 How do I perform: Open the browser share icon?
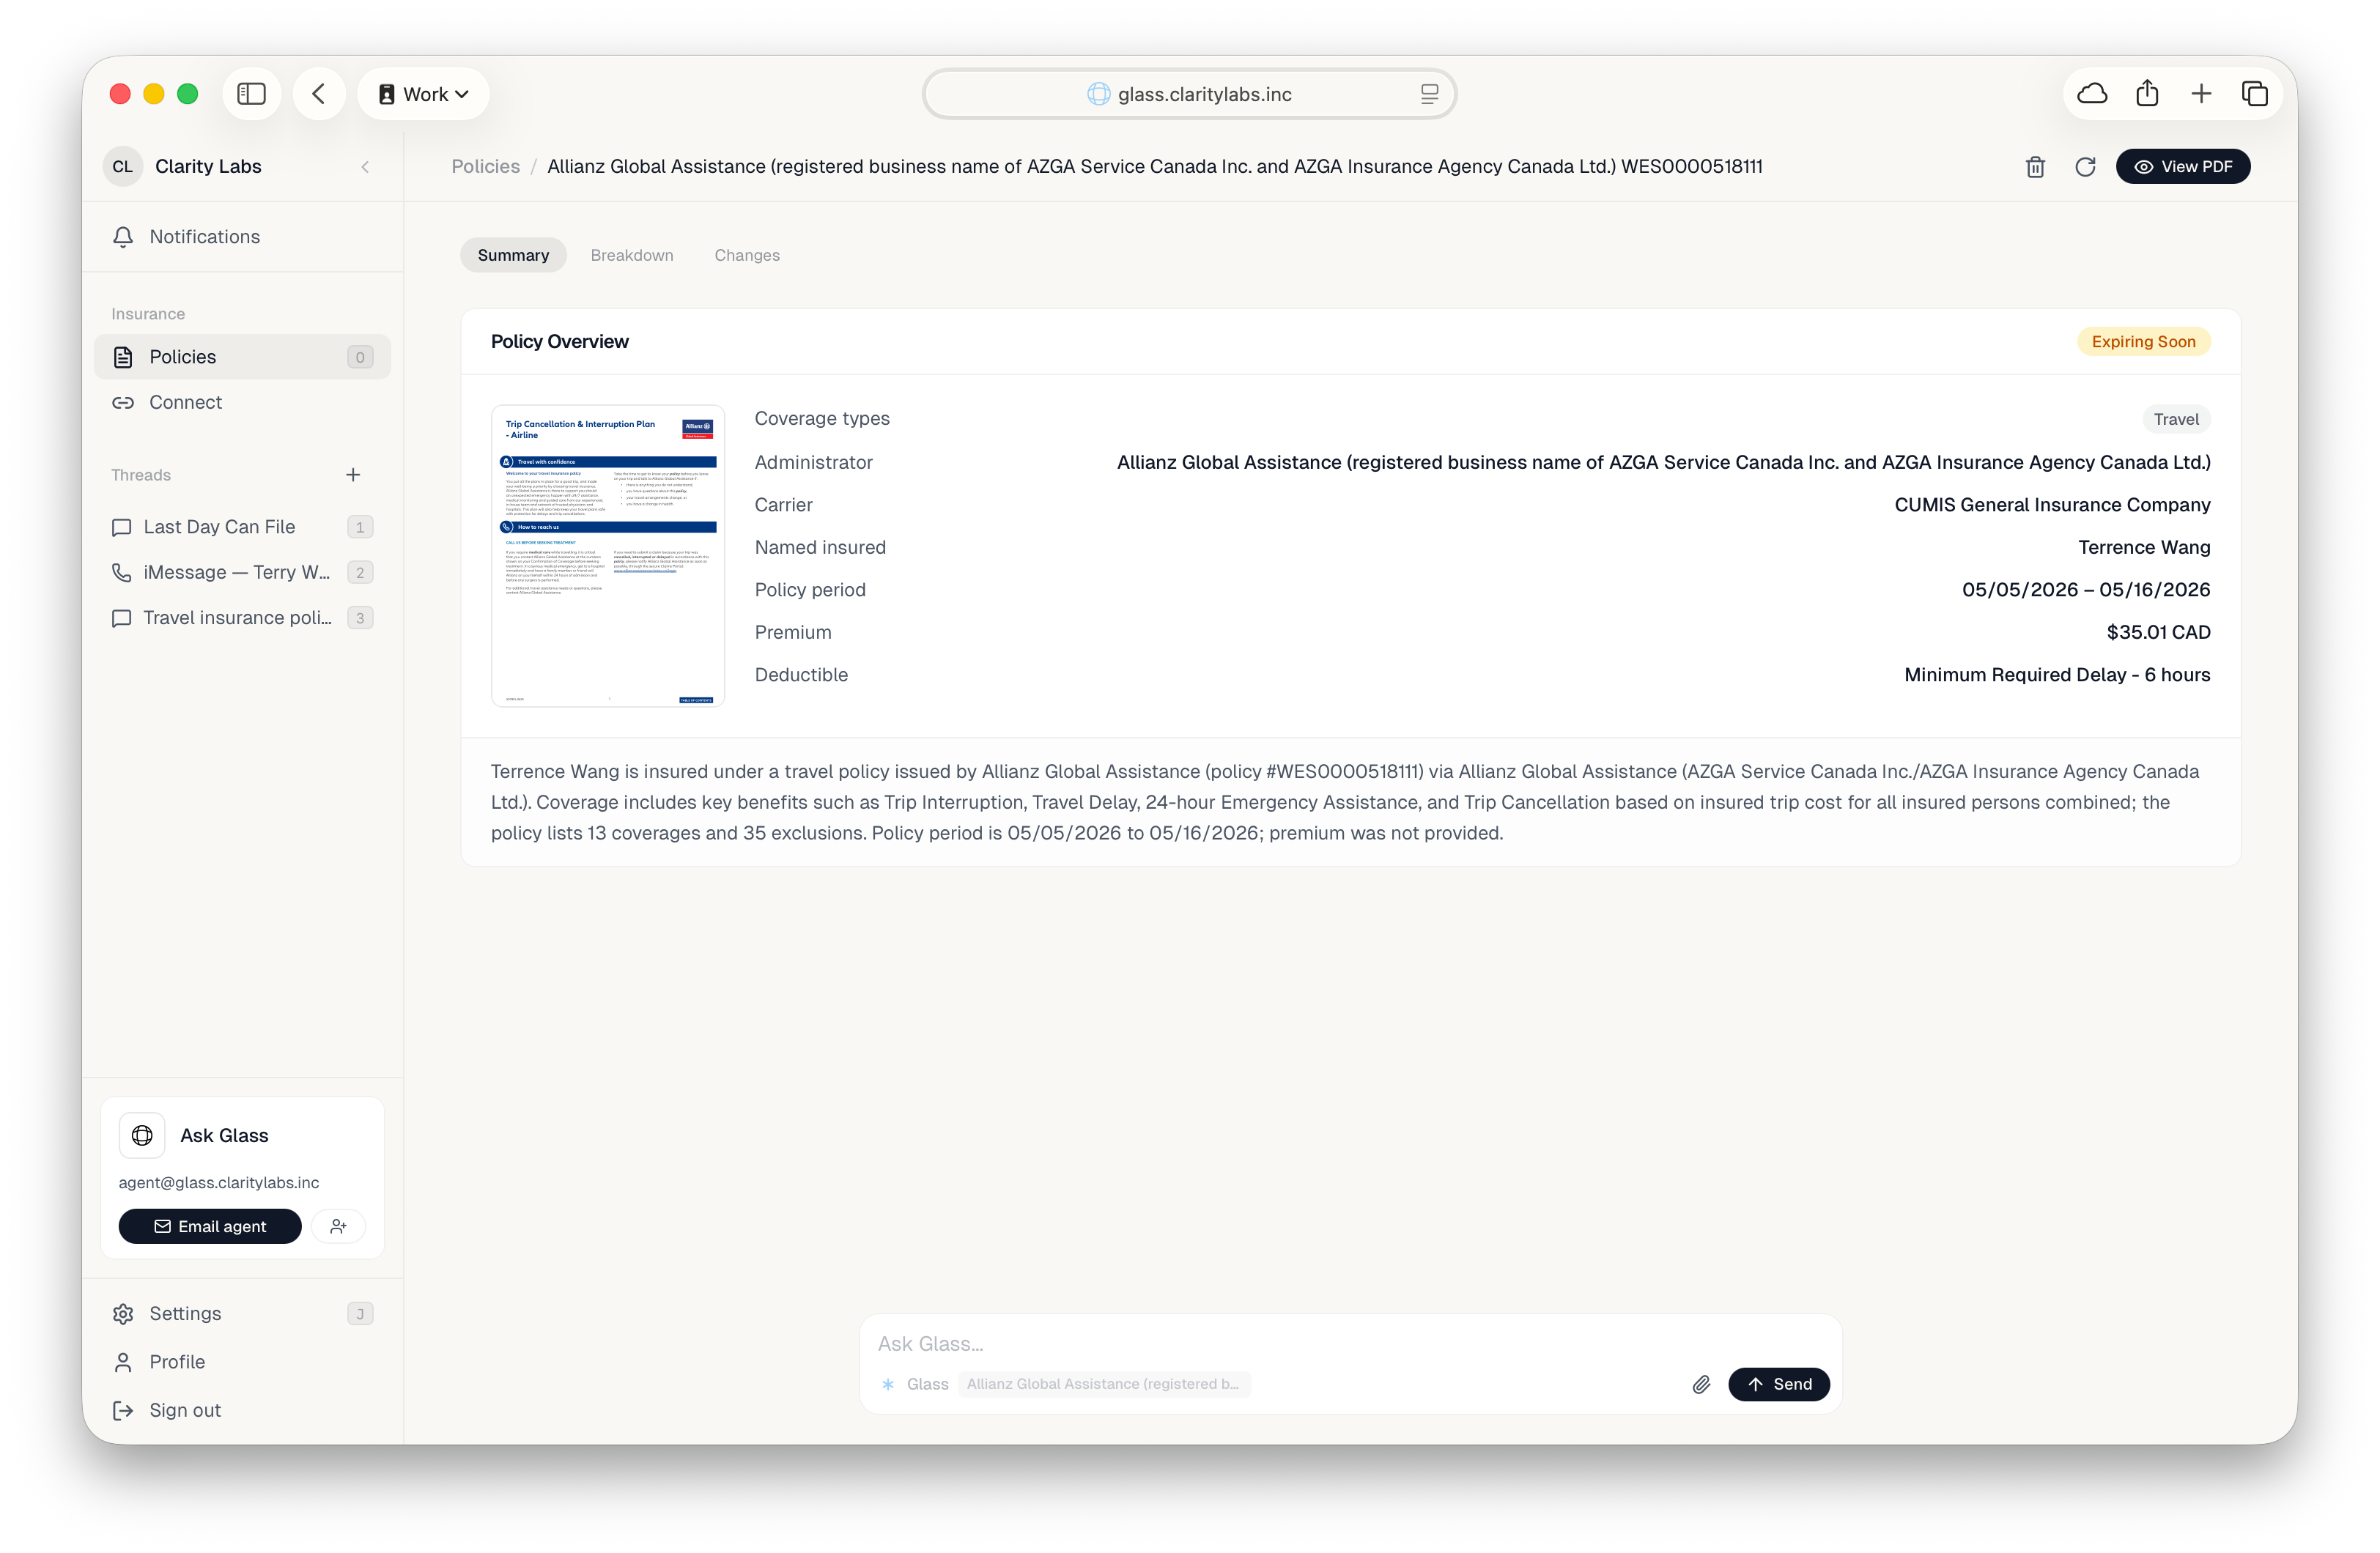(2147, 94)
